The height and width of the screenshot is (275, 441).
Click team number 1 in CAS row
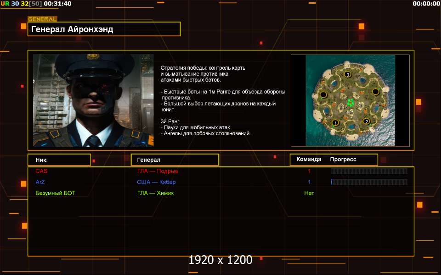tap(309, 171)
